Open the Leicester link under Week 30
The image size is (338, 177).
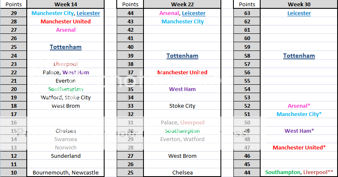coord(299,13)
